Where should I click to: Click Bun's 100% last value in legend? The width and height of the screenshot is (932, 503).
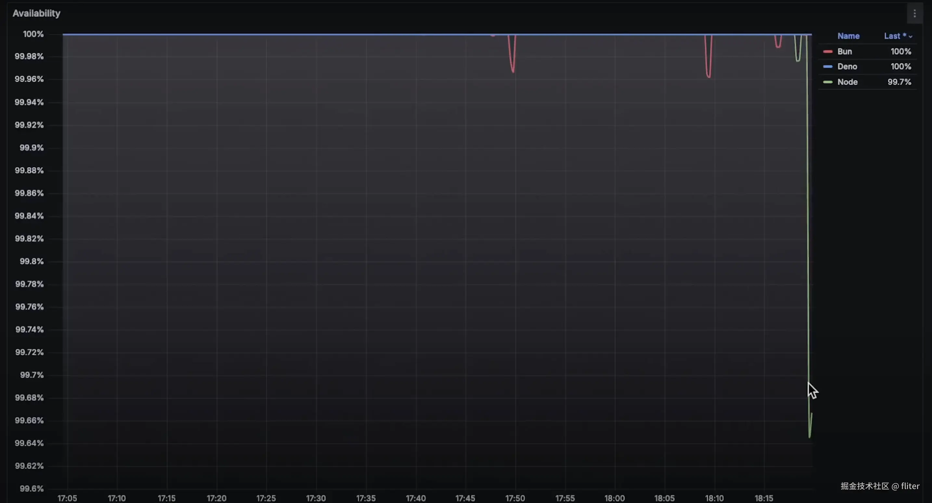[x=900, y=52]
